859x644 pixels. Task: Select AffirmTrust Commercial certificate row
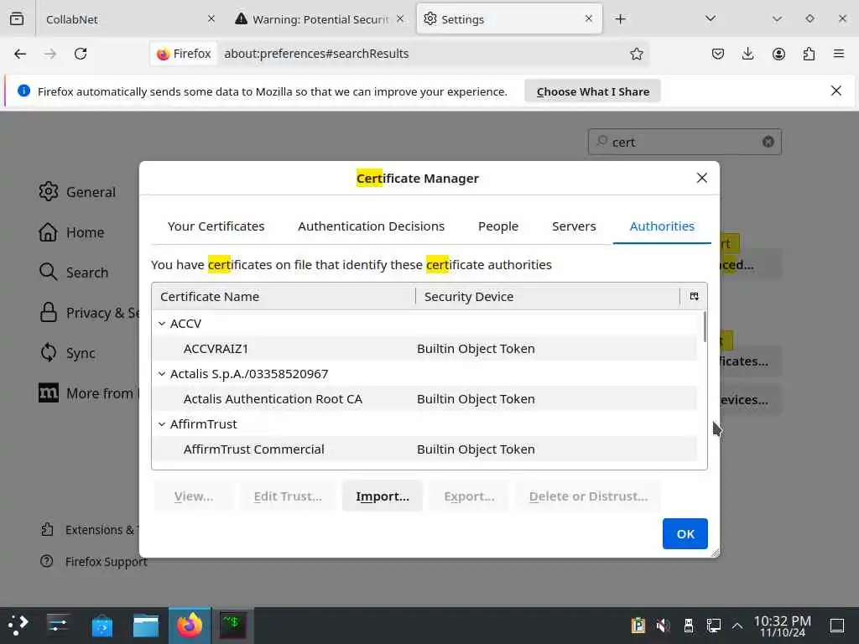tap(425, 449)
